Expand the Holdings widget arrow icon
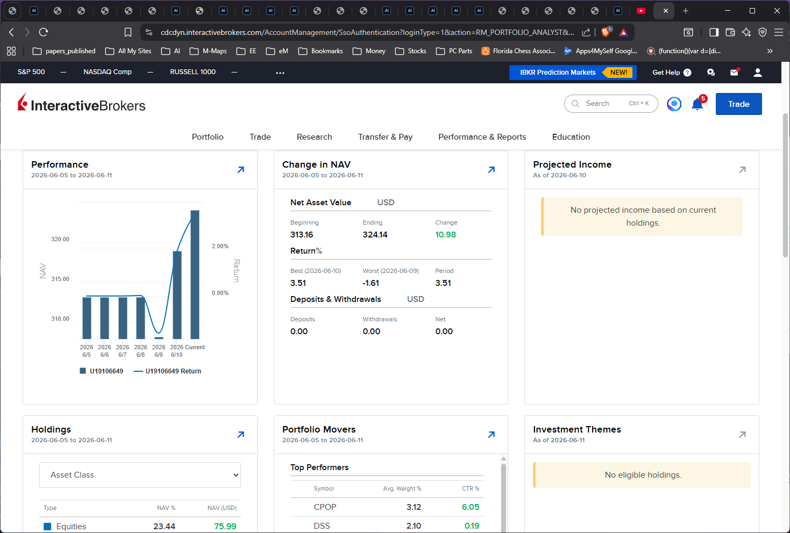Viewport: 790px width, 533px height. 241,435
